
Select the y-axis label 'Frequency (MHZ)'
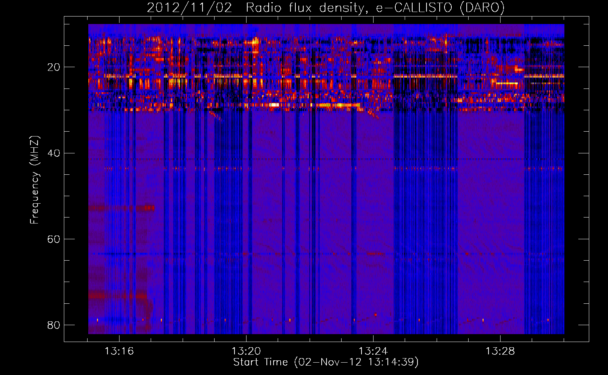pyautogui.click(x=34, y=180)
